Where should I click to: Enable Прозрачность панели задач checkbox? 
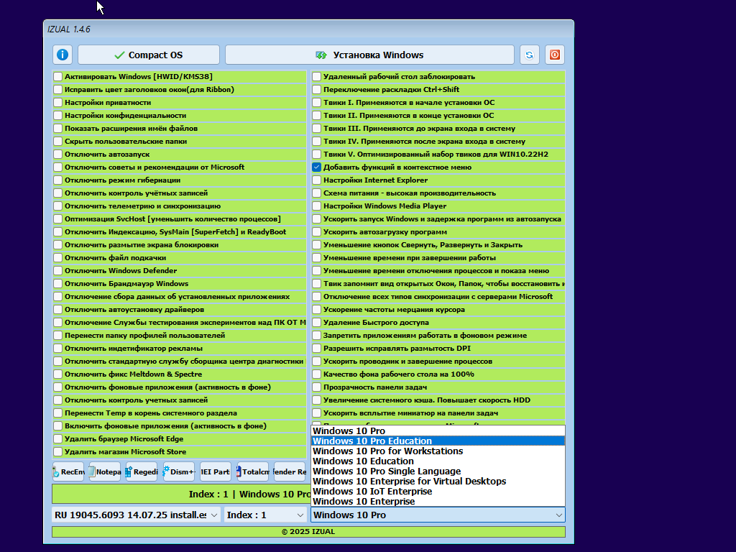317,387
